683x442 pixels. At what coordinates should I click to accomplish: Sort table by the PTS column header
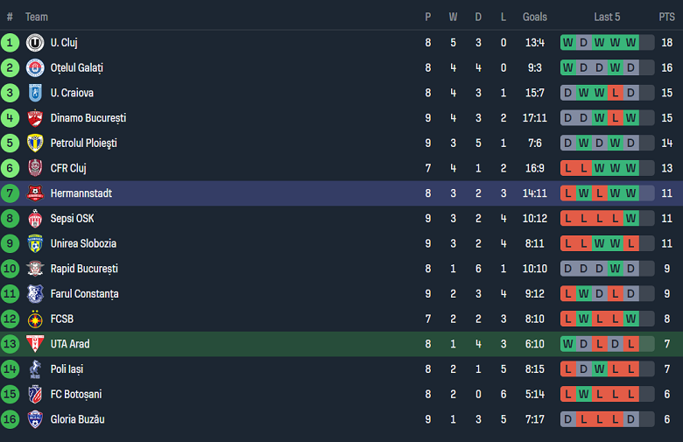coord(666,17)
